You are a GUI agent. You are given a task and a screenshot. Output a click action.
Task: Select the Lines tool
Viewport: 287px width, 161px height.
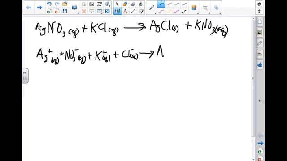point(133,11)
